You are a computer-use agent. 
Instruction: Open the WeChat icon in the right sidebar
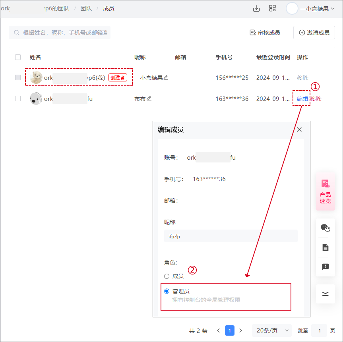(326, 228)
